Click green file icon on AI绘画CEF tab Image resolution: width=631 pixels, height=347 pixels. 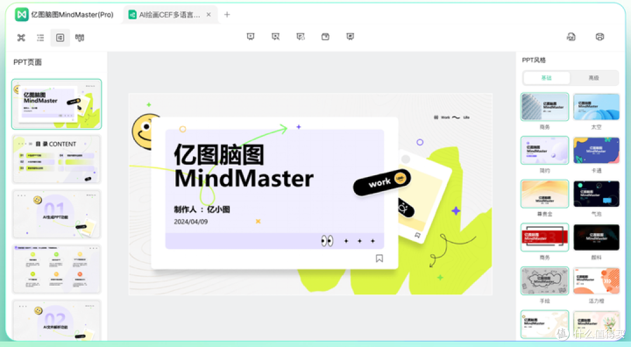pyautogui.click(x=132, y=15)
